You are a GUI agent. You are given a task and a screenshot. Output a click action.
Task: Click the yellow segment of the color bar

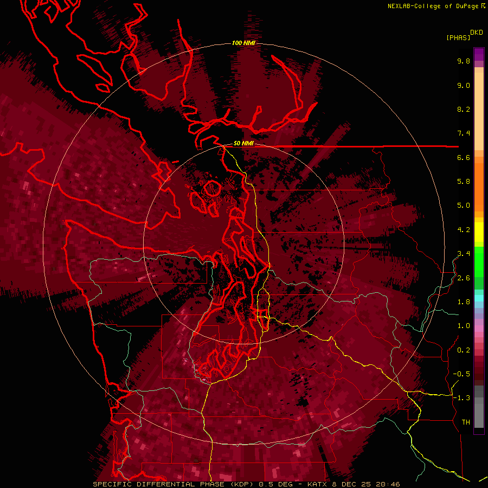point(479,232)
